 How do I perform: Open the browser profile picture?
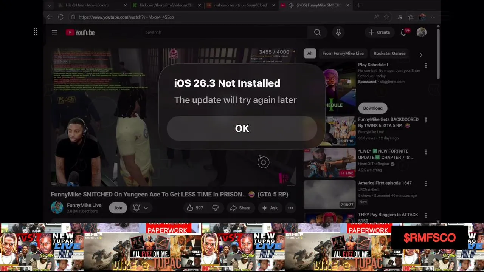tap(422, 17)
